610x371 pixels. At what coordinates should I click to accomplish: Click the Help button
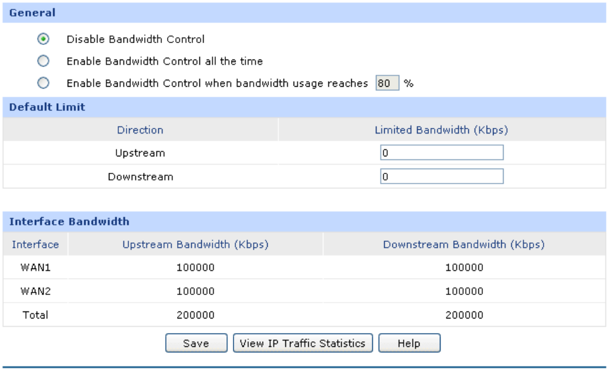point(409,343)
